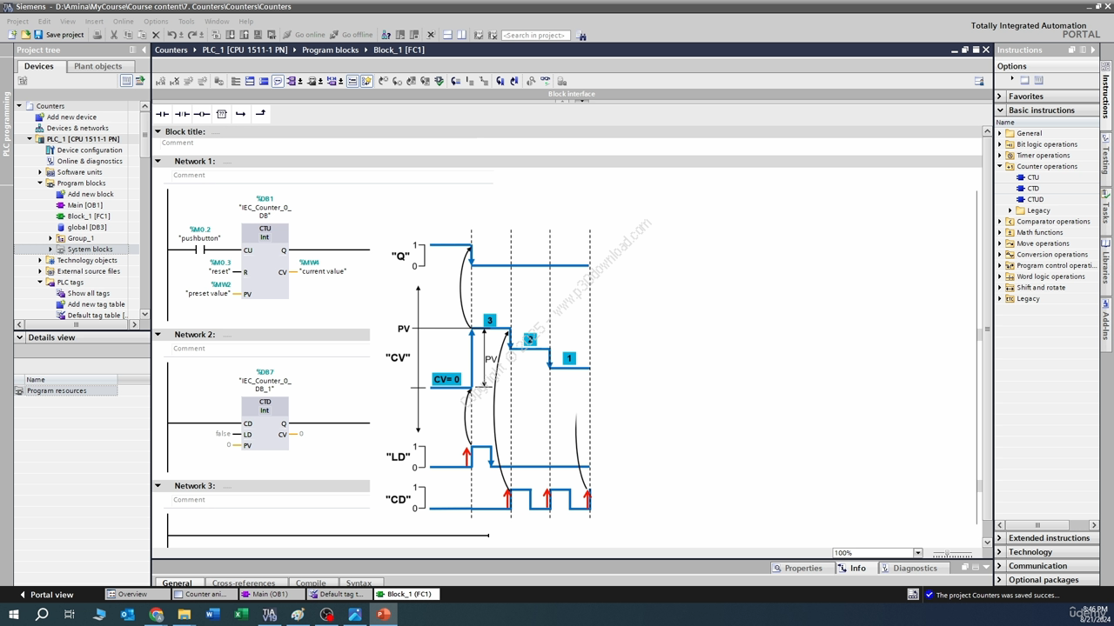1114x626 pixels.
Task: Open the Outlook taskbar icon
Action: pyautogui.click(x=128, y=615)
